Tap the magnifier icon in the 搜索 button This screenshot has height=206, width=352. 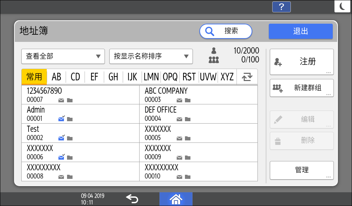click(x=210, y=31)
